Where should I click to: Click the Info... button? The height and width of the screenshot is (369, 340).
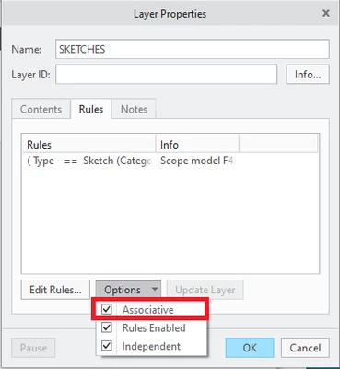point(308,75)
